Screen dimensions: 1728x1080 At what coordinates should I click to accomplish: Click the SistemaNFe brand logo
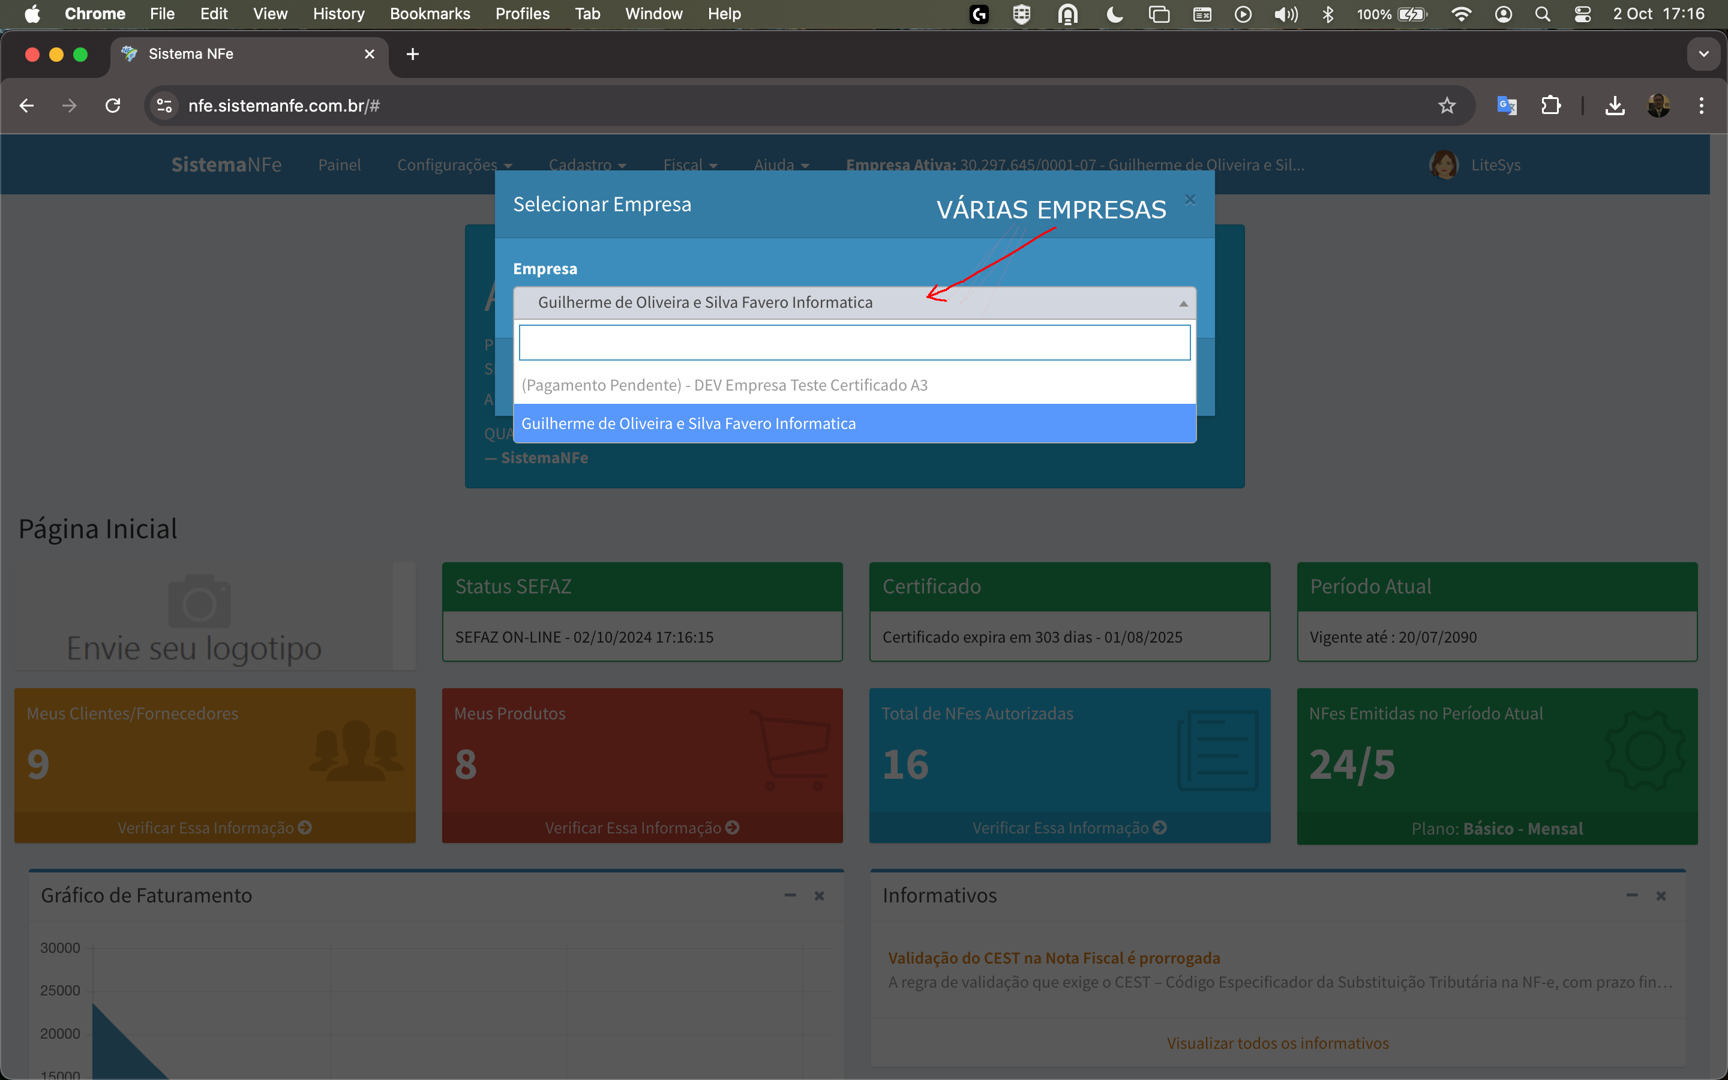pyautogui.click(x=226, y=165)
